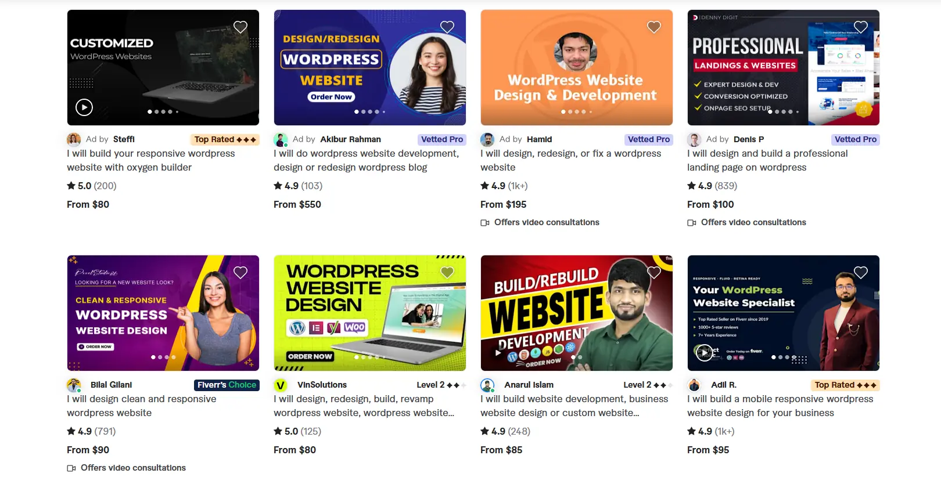The width and height of the screenshot is (941, 484).
Task: Select the Professional Landings & Websites thumbnail
Action: click(x=784, y=67)
